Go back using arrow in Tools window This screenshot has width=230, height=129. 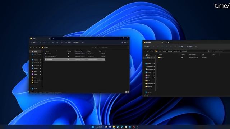tap(31, 47)
